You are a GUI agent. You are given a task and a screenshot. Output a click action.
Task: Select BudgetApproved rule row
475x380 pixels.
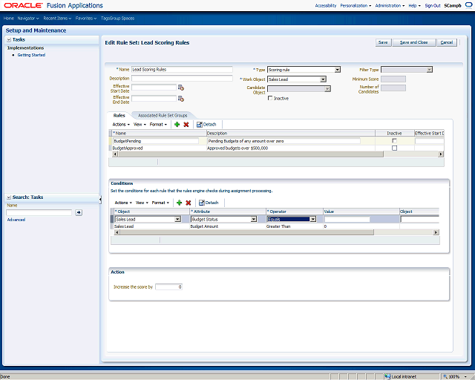click(276, 148)
